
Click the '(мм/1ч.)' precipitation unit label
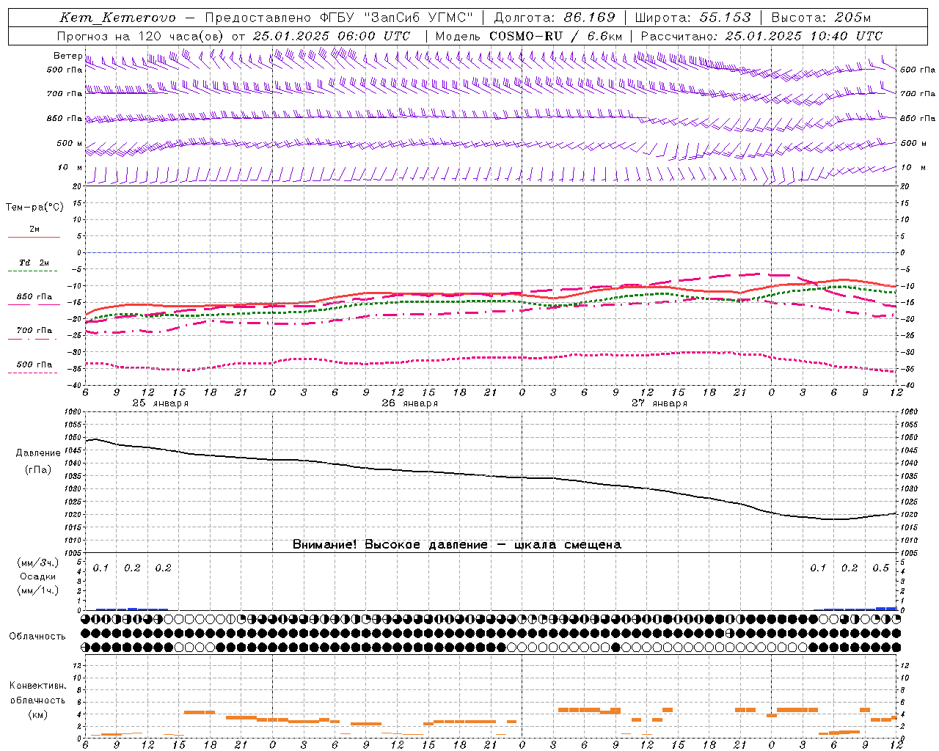pos(38,590)
